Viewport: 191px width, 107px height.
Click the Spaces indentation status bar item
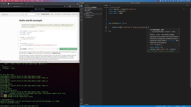(164, 106)
